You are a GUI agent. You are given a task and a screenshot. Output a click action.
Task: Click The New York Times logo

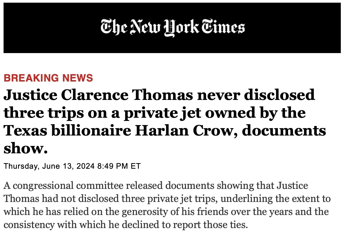click(172, 28)
